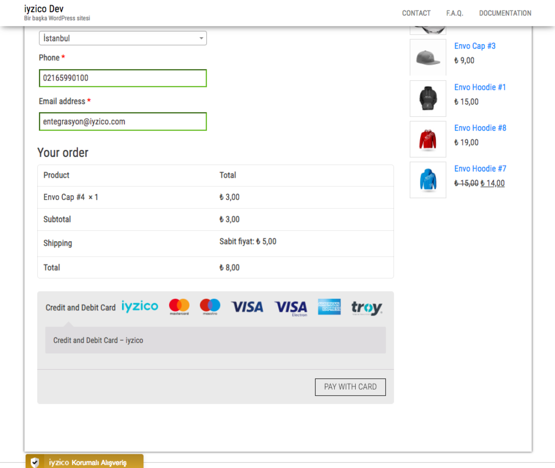Open the CONTACT menu item
Screen dimensions: 555x468
click(x=416, y=13)
